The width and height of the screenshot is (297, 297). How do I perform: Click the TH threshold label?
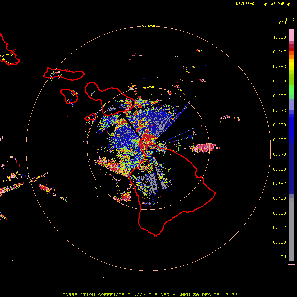click(x=283, y=257)
